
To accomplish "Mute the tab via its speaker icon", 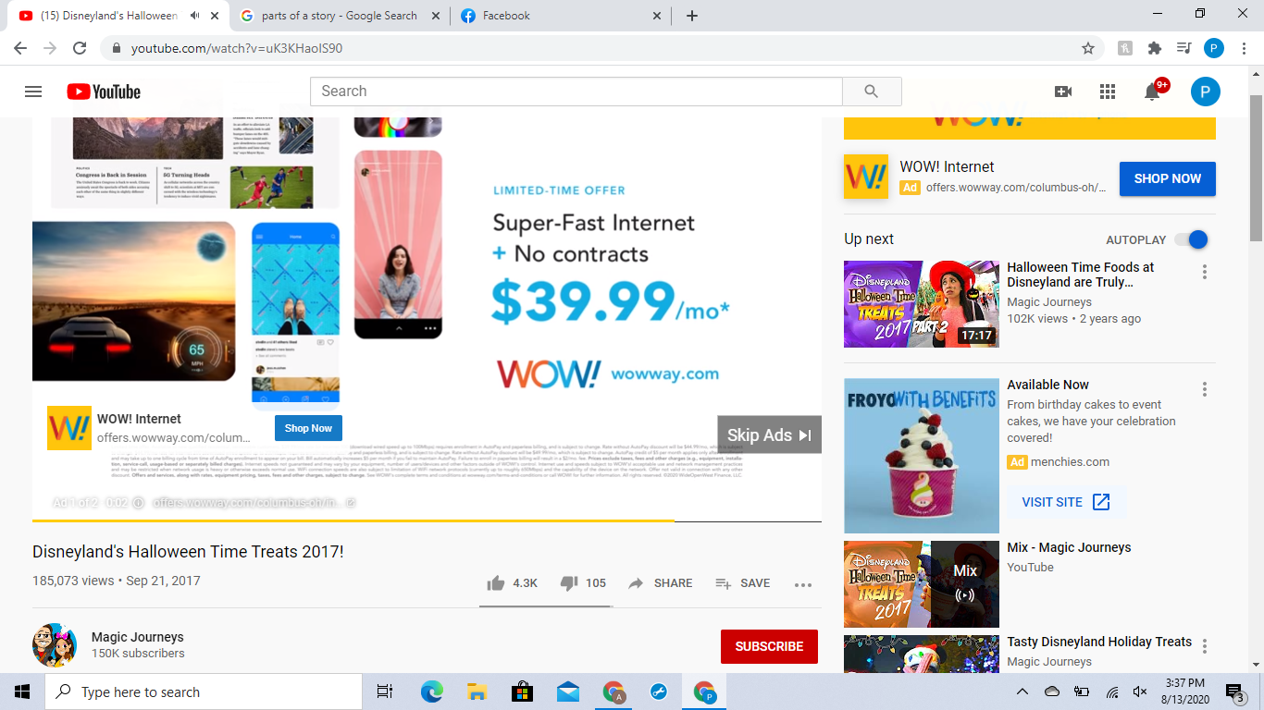I will coord(194,16).
